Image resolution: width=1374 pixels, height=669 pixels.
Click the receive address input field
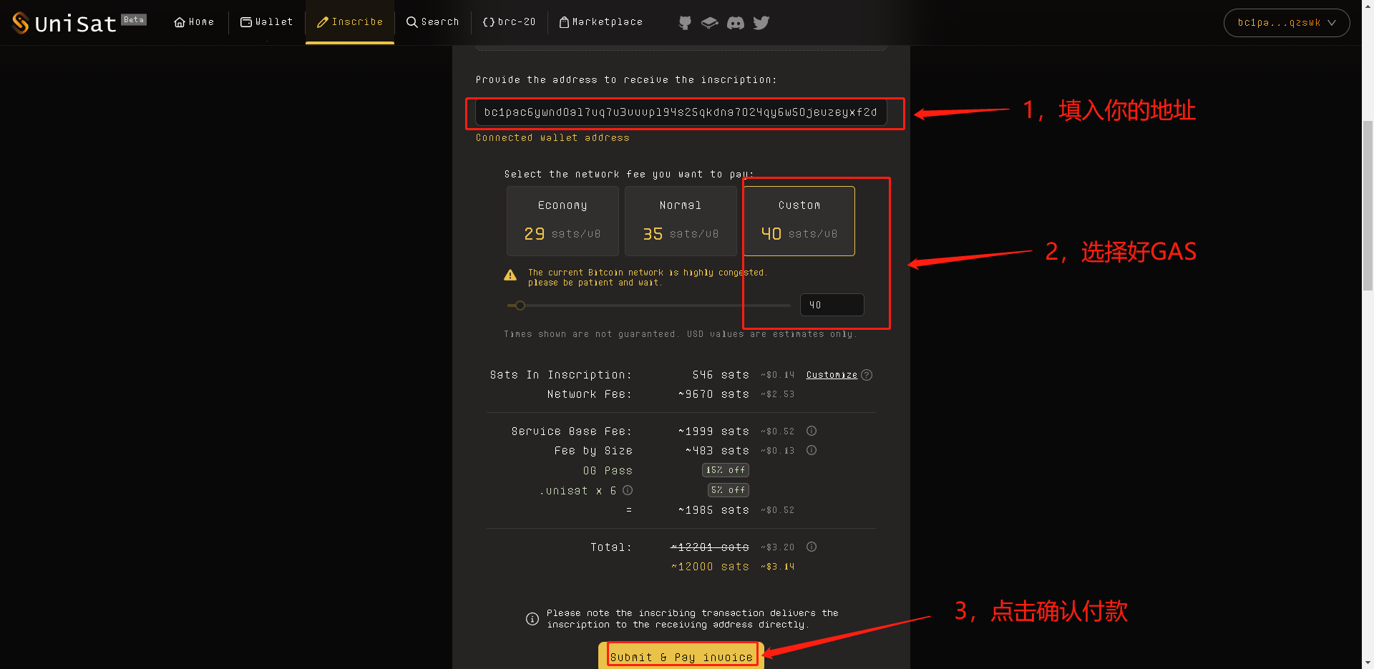point(681,112)
